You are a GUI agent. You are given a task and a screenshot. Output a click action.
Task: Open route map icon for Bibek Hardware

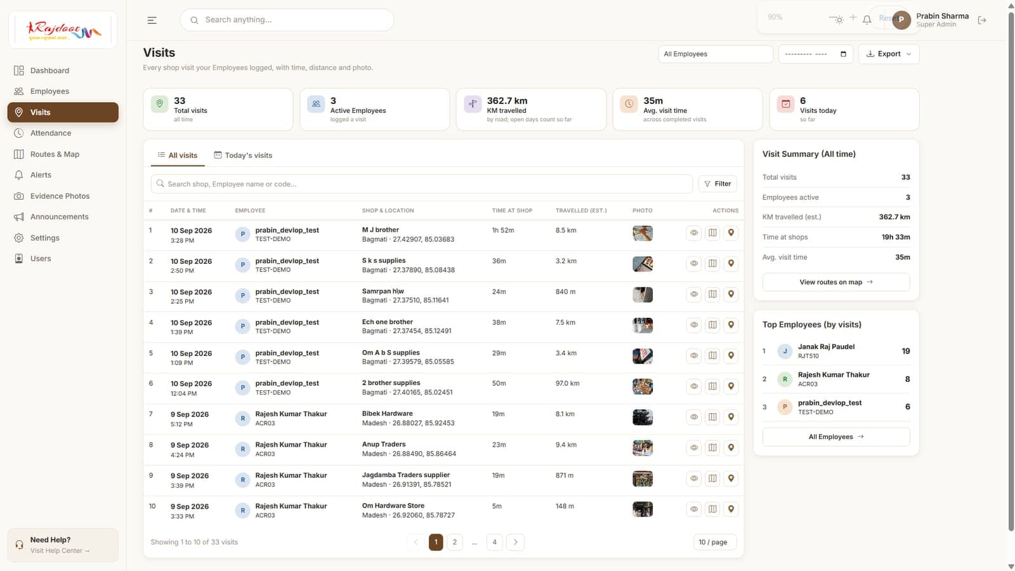712,417
